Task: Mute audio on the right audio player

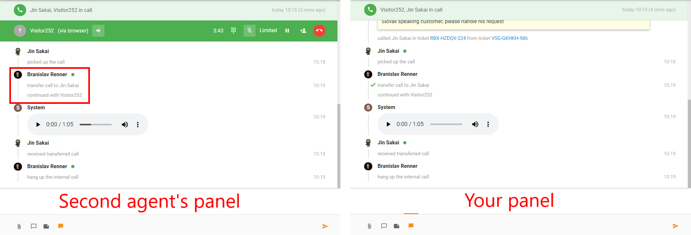Action: pyautogui.click(x=475, y=124)
